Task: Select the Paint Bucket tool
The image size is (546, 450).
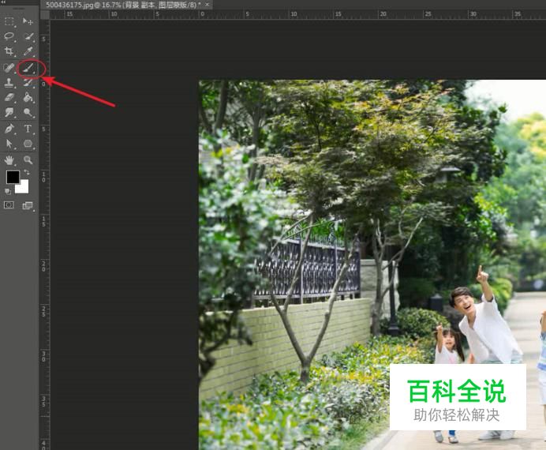Action: [x=28, y=97]
